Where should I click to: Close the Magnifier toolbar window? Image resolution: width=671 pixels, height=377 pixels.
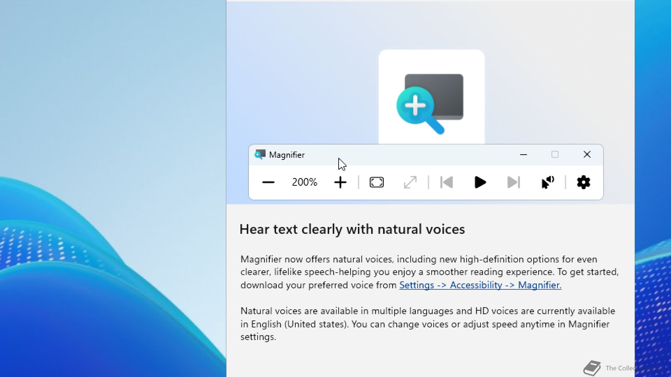587,155
